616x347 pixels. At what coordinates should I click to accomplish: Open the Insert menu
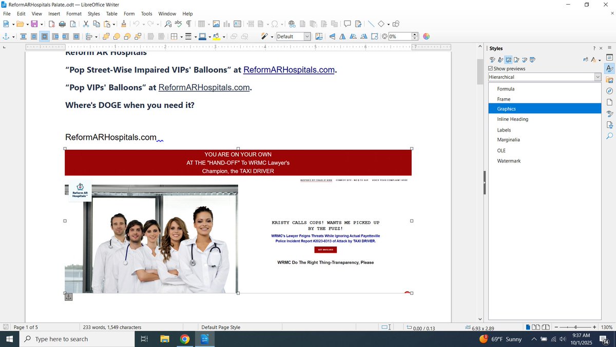54,14
